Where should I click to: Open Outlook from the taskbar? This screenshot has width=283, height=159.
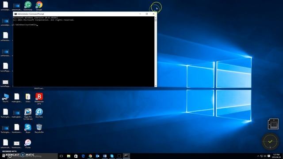[x=97, y=156]
